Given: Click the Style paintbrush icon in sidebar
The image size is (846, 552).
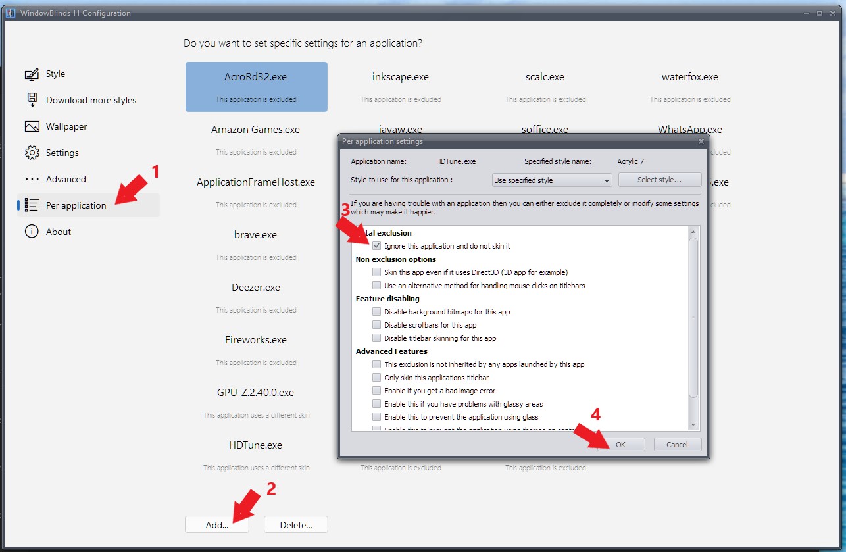Looking at the screenshot, I should tap(32, 74).
